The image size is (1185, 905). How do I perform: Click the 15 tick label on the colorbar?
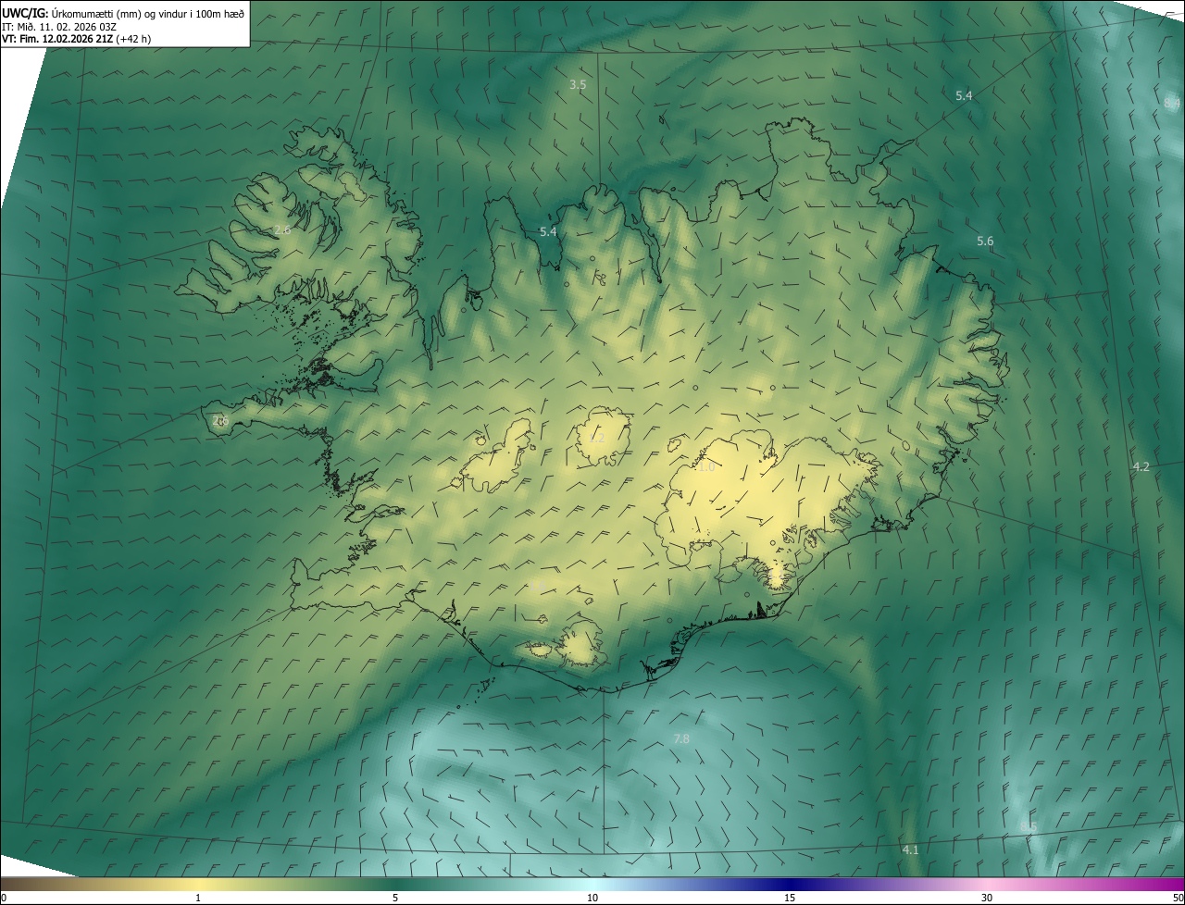(790, 899)
